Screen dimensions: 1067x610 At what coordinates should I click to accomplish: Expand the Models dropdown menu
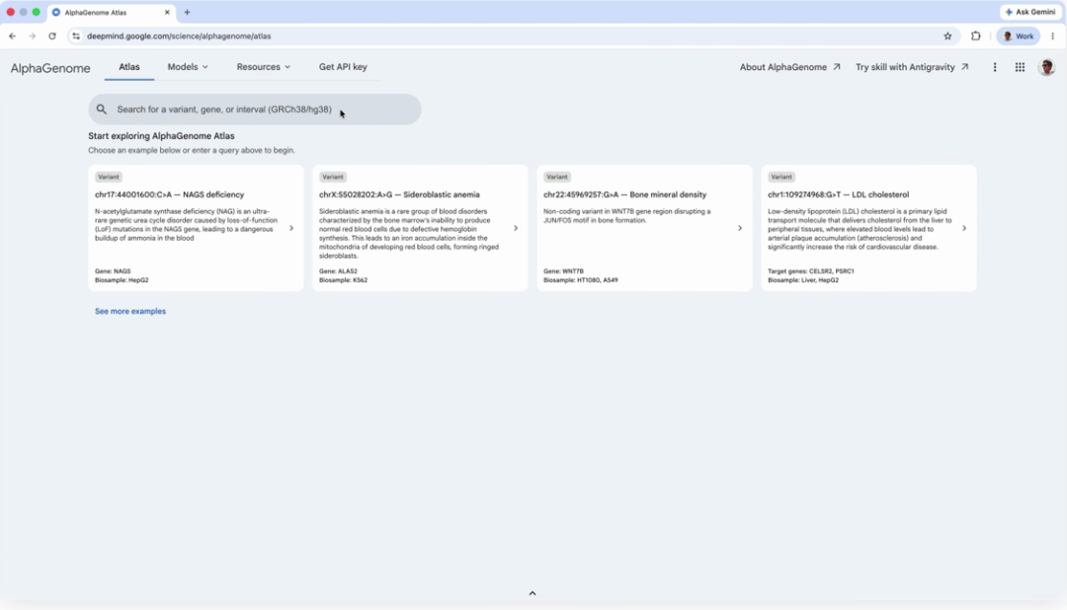(188, 67)
